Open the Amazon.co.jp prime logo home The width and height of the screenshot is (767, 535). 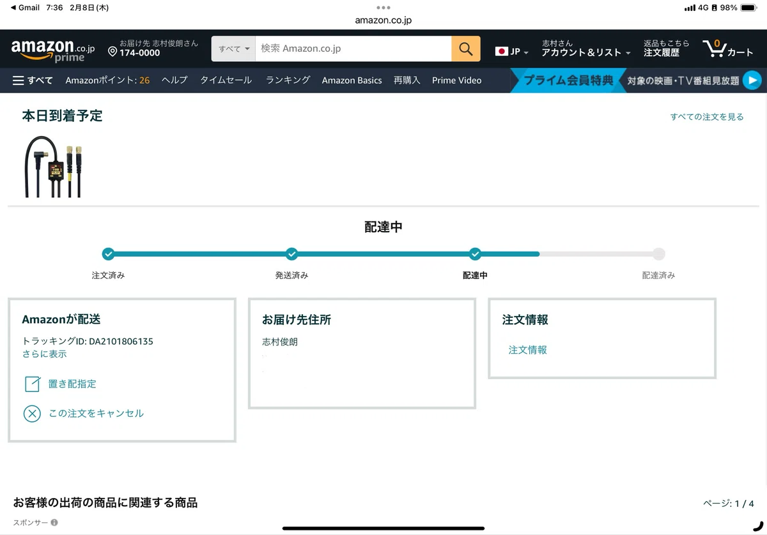pos(53,50)
